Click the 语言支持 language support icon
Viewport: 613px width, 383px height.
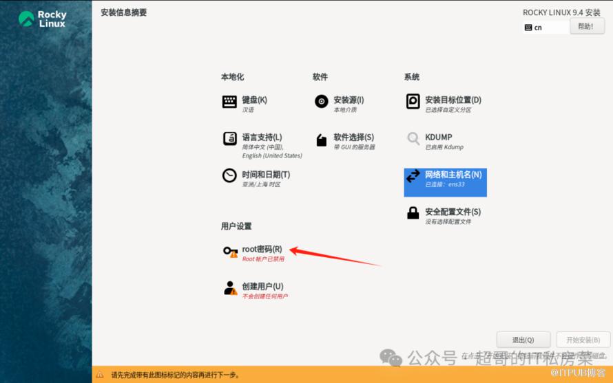pos(229,139)
